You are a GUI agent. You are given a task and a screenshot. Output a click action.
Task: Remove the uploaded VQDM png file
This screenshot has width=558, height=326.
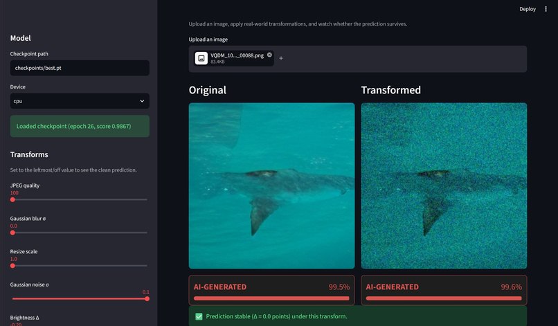(269, 55)
